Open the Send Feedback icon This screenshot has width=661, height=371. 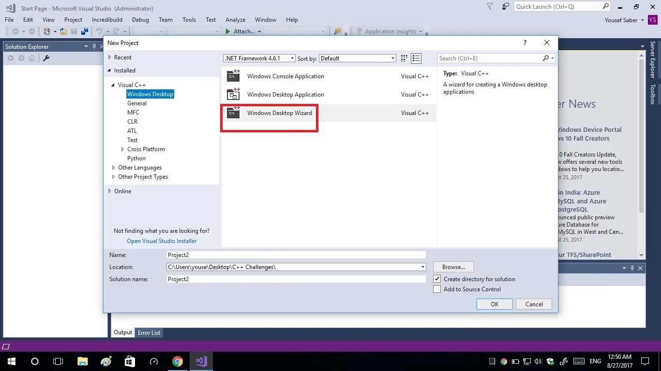(x=506, y=7)
